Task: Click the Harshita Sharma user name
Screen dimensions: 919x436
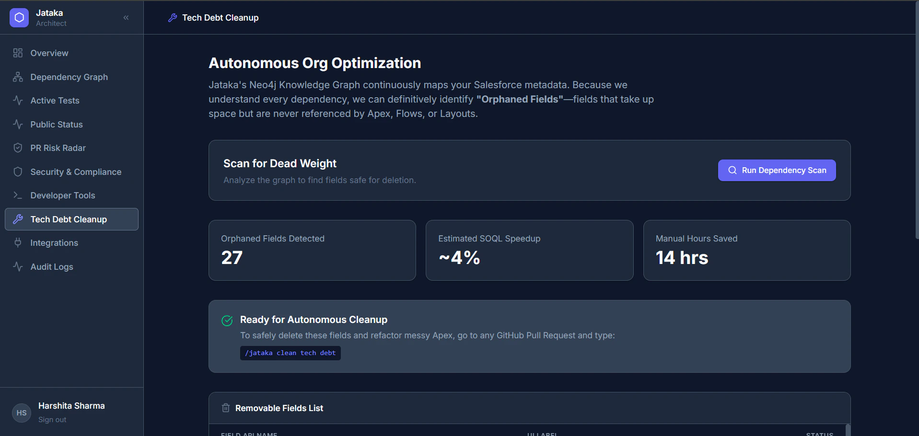Action: 71,406
